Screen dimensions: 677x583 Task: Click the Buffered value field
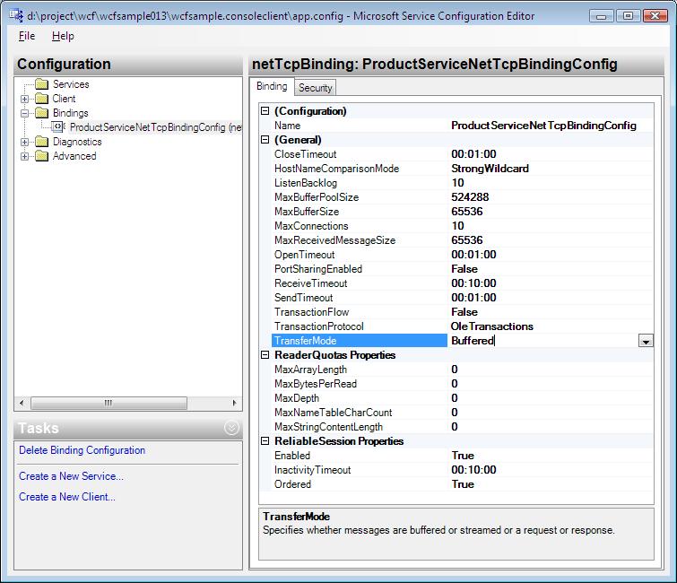point(543,341)
